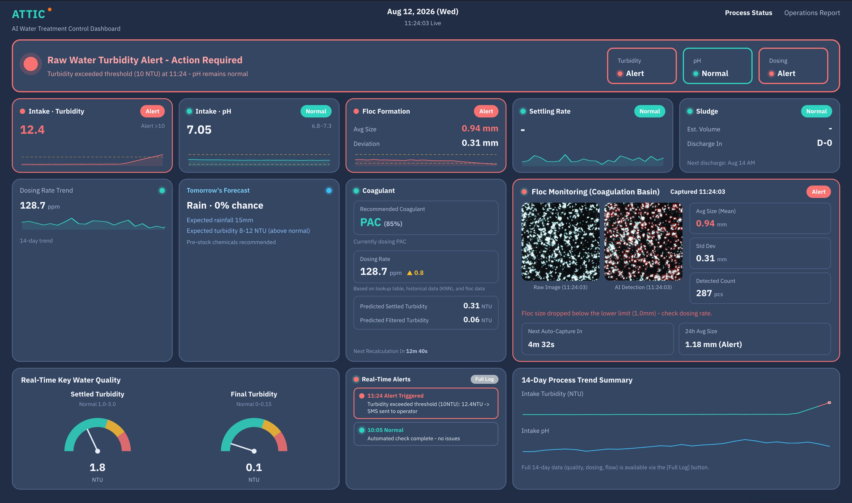852x503 pixels.
Task: Click the red dot beside Intake Turbidity
Action: coord(22,111)
